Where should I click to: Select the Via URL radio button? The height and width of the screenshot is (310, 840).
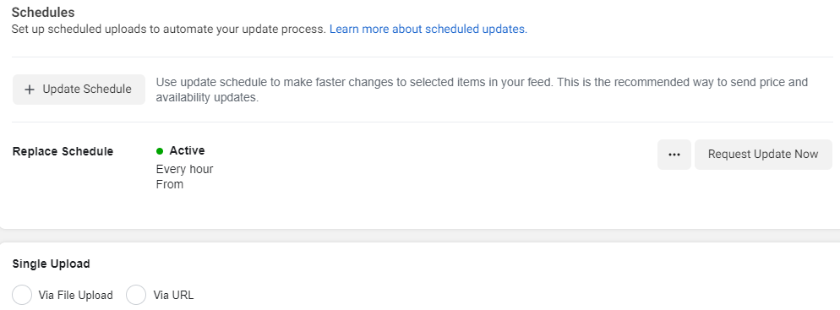pos(136,295)
